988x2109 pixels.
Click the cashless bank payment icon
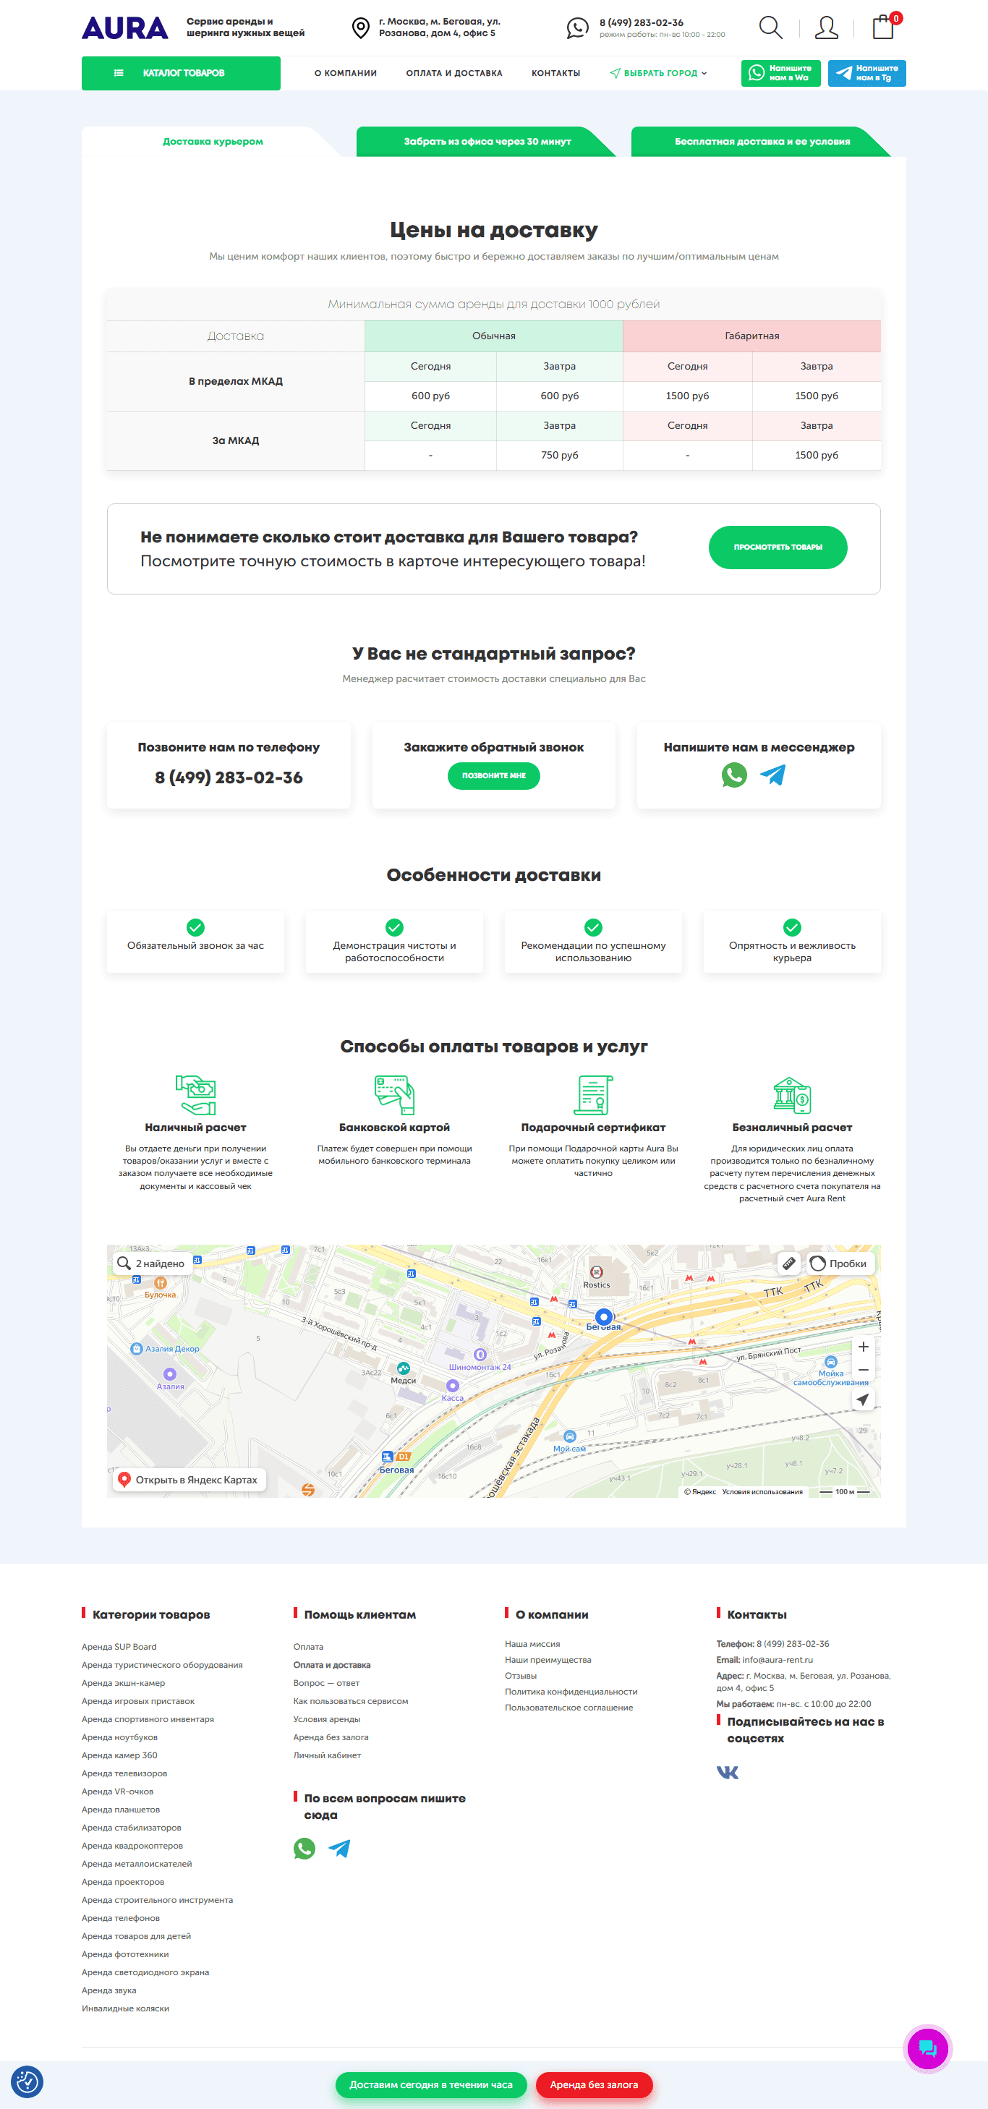tap(793, 1094)
